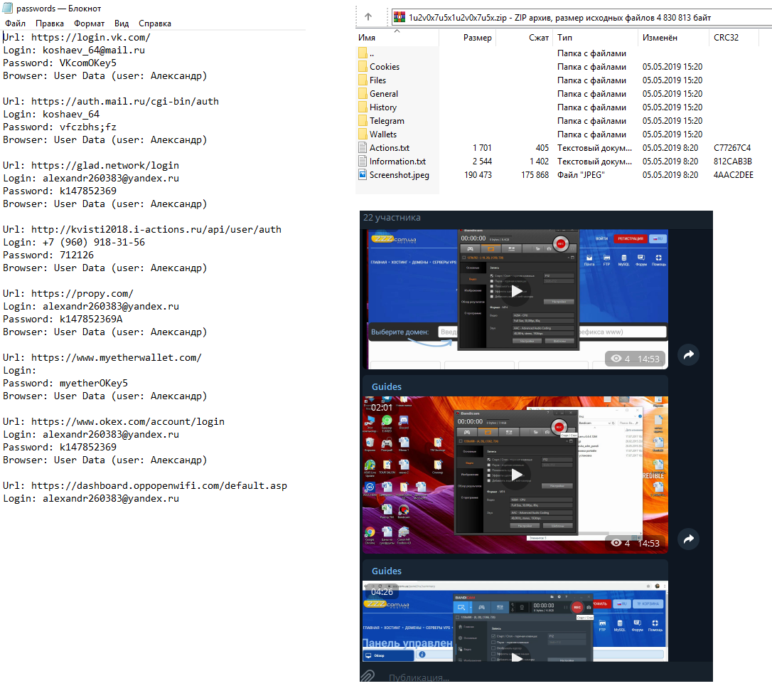Click the CRC32 column header

click(726, 38)
